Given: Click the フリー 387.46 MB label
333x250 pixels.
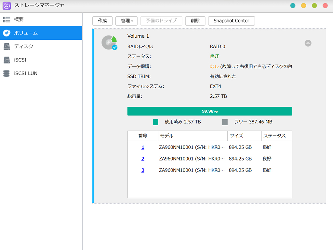Looking at the screenshot, I should click(253, 122).
